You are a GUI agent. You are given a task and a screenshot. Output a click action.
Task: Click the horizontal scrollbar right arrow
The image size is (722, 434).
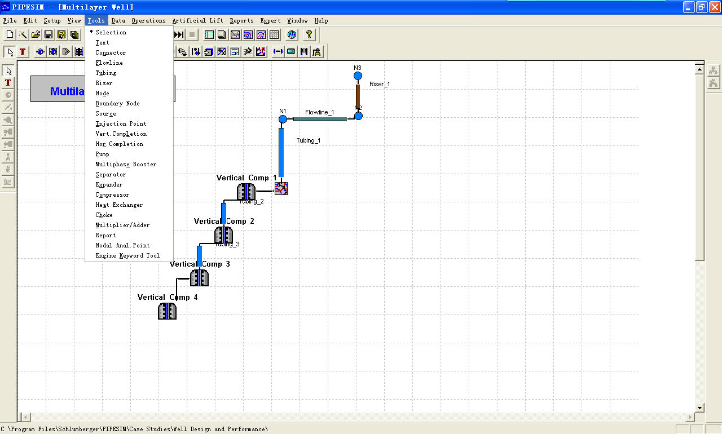(690, 417)
